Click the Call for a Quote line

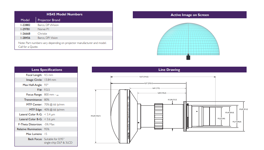[x=28, y=47]
